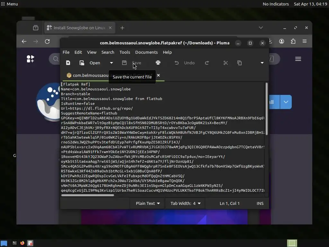The image size is (329, 247).
Task: Open a new browser tab with plus
Action: 122,28
